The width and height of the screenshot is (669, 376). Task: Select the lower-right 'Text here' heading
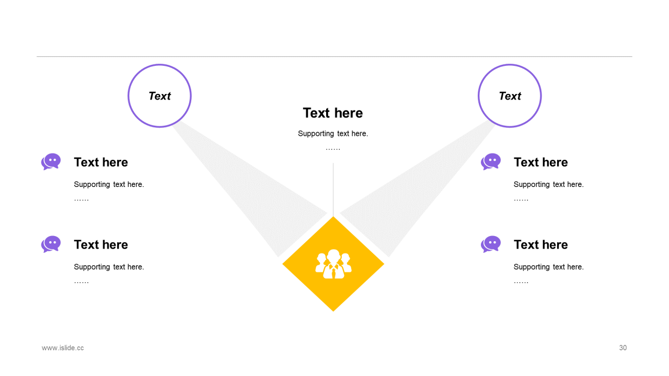coord(541,245)
